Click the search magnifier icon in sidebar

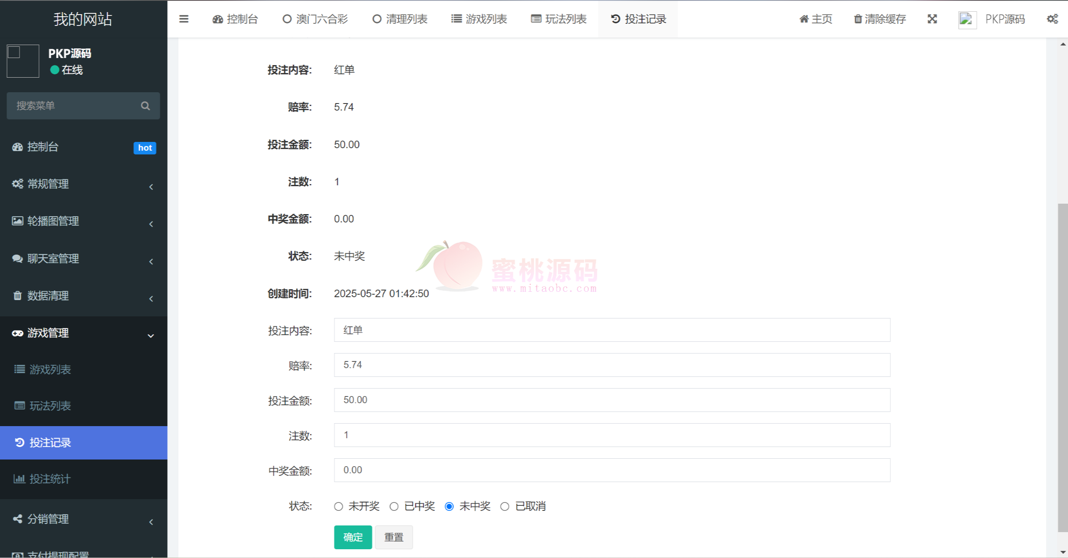click(x=145, y=106)
